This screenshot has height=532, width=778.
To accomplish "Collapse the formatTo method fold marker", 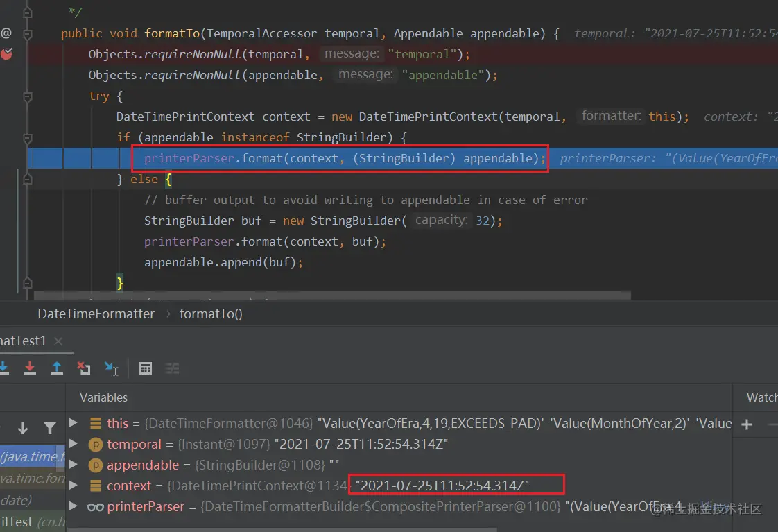I will tap(28, 34).
